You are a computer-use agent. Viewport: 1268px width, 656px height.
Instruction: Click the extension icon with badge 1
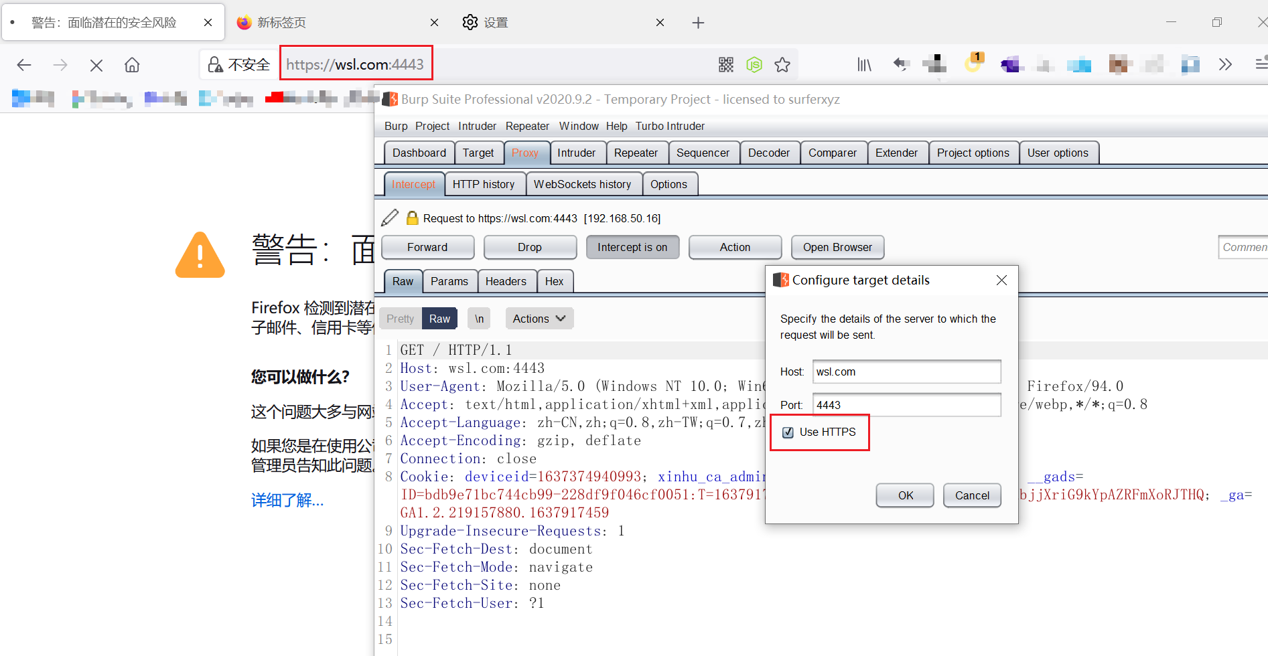[973, 64]
